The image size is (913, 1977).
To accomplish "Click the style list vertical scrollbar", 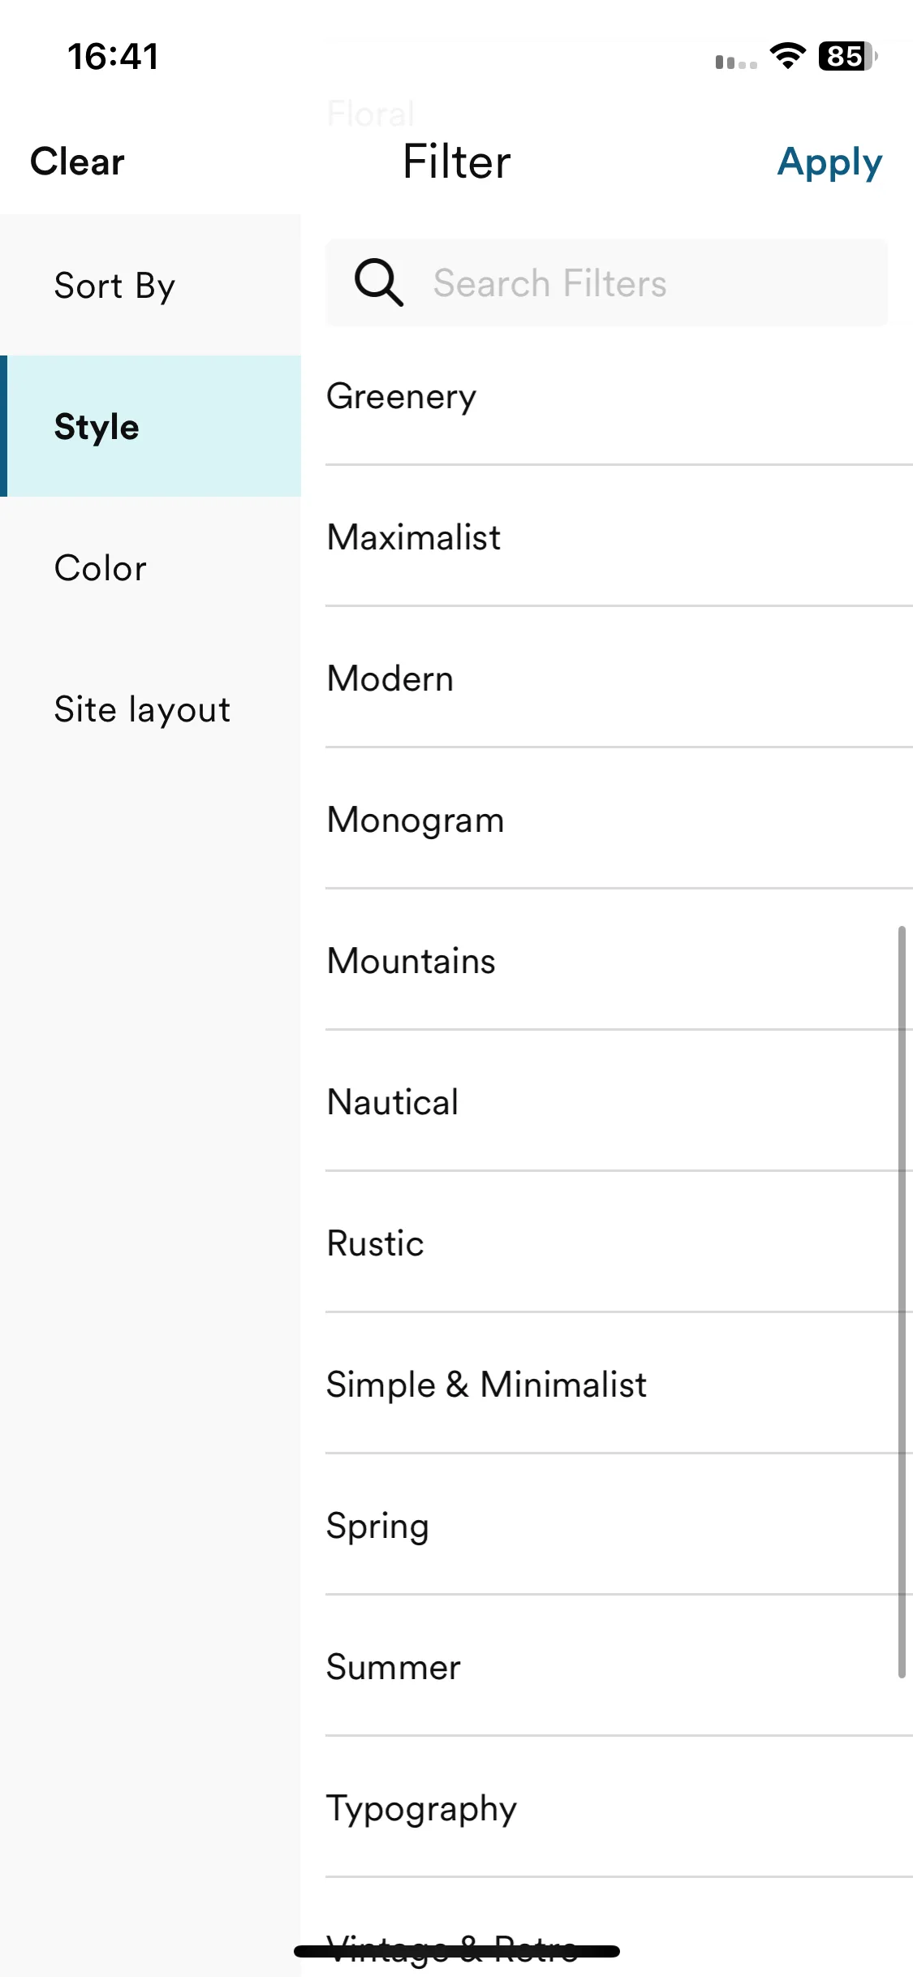I will coord(902,1302).
